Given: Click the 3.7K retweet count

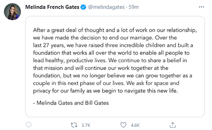Looking at the screenshot, I should (x=86, y=125).
